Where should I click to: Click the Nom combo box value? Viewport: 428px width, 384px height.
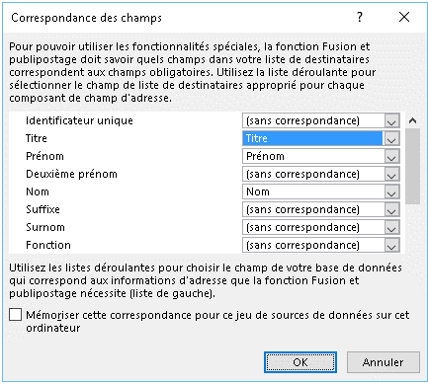pos(258,192)
